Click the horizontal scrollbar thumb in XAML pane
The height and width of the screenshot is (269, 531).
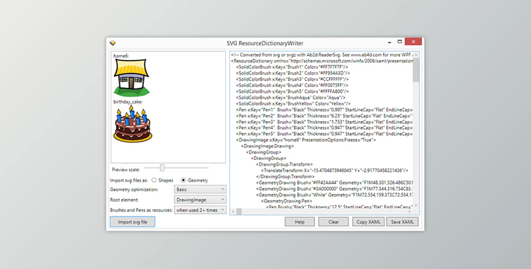coord(239,212)
